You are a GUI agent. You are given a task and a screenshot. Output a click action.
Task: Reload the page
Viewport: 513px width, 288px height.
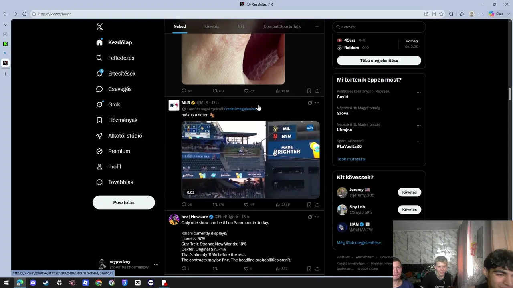[x=24, y=14]
